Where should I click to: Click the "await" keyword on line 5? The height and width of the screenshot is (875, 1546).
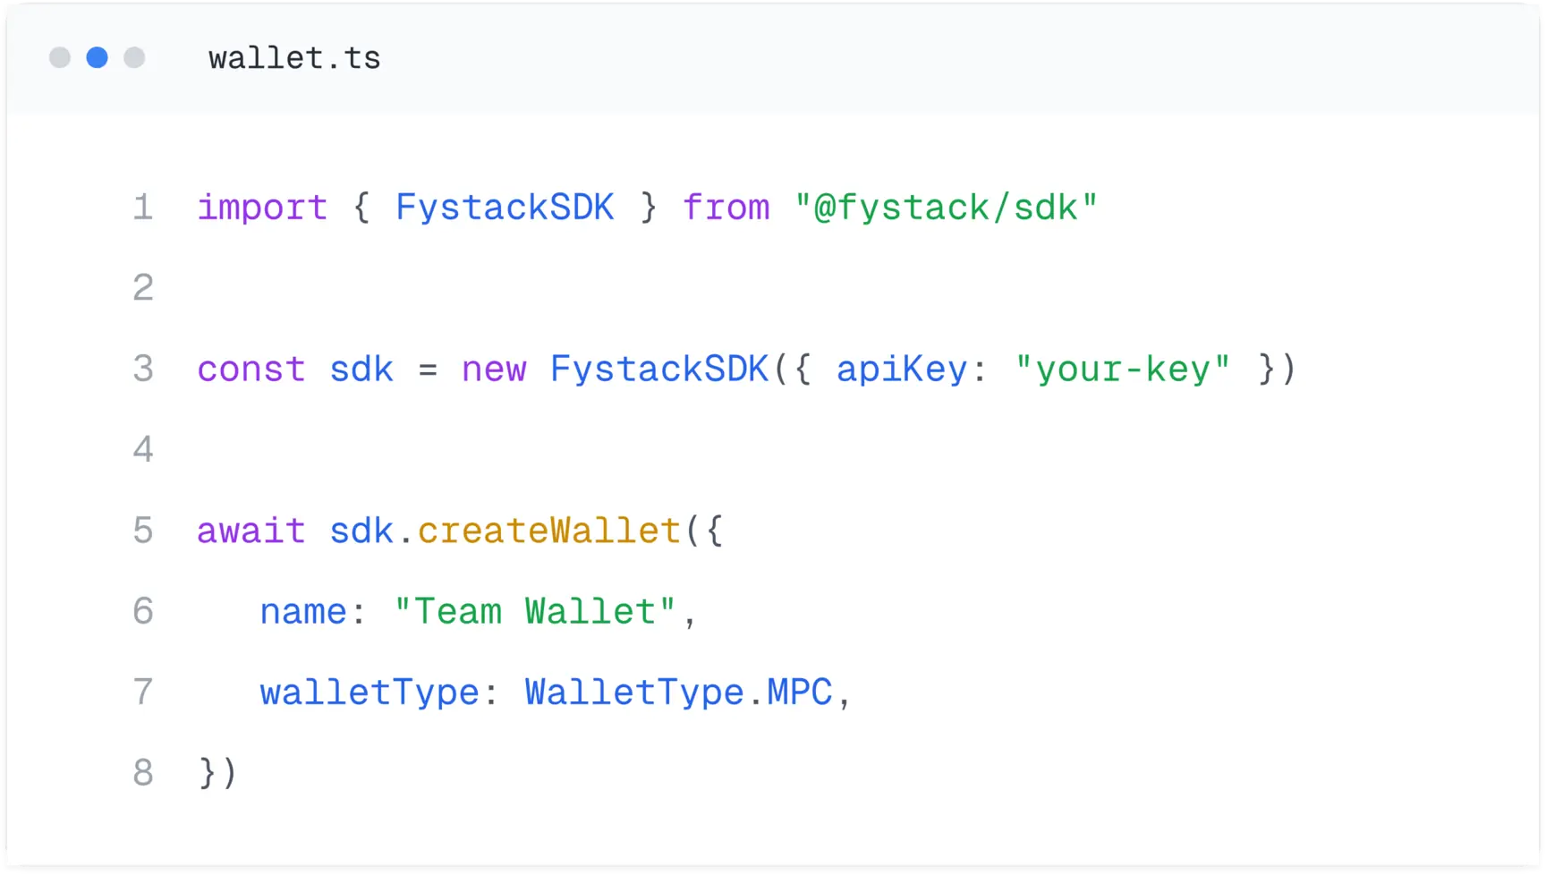tap(251, 531)
